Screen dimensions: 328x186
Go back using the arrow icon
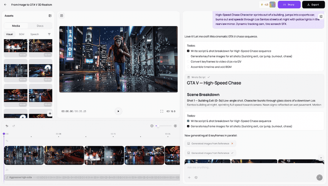click(5, 4)
